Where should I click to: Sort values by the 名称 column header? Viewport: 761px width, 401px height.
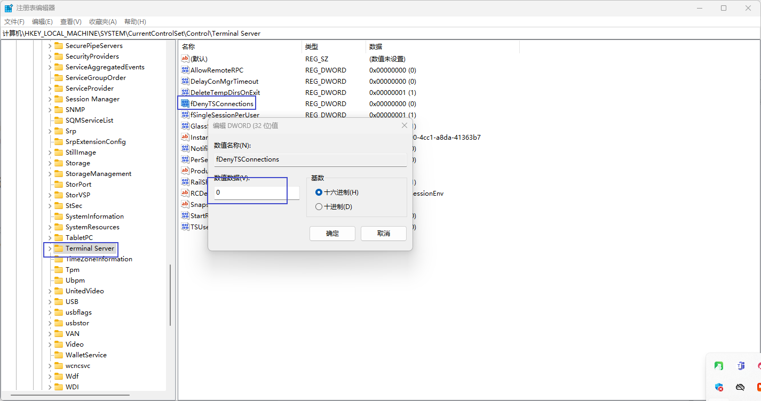click(x=240, y=47)
